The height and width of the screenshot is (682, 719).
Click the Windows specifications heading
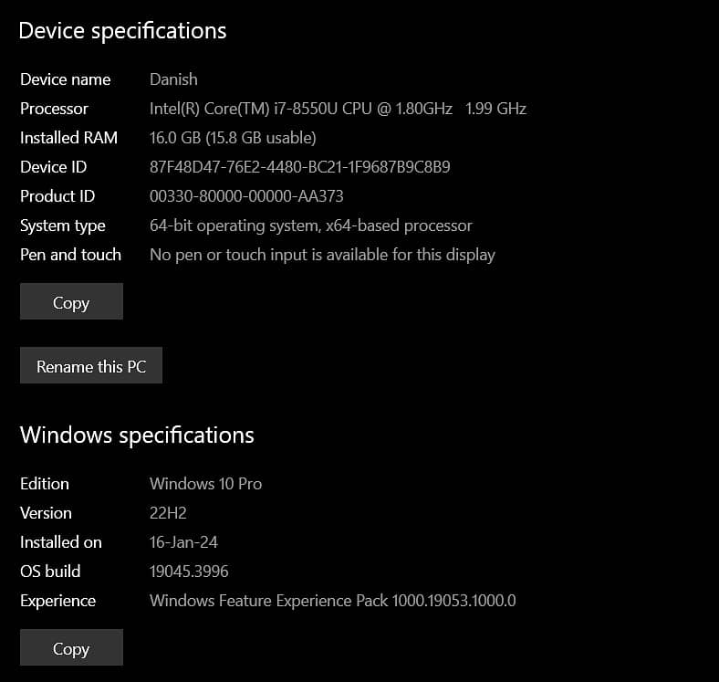[x=137, y=435]
